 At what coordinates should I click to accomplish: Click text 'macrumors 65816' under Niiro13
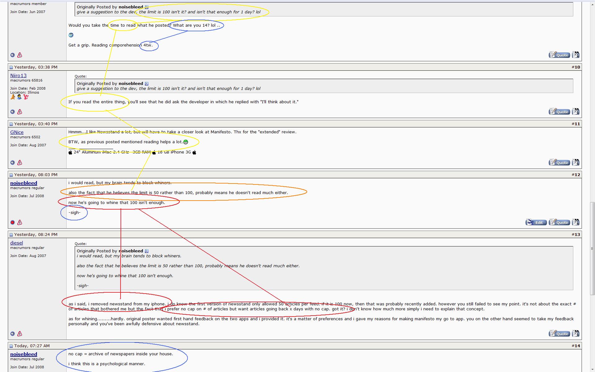(x=26, y=80)
